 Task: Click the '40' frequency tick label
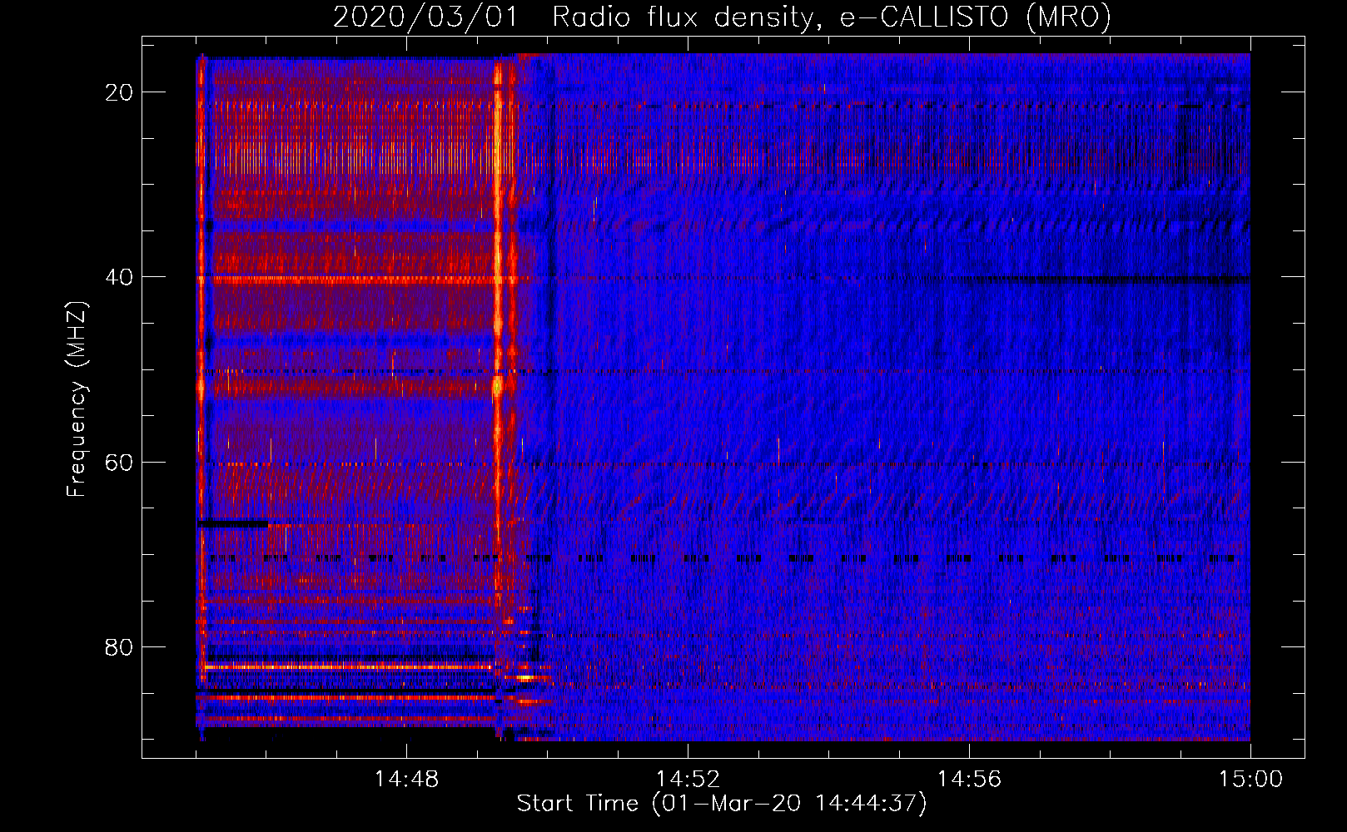tap(119, 277)
